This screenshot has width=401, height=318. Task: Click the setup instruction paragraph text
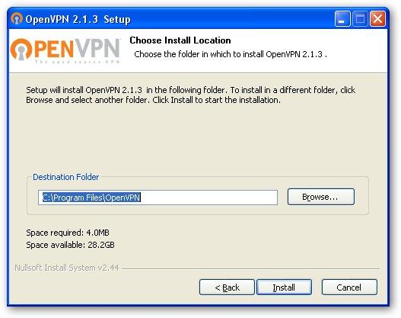[190, 95]
